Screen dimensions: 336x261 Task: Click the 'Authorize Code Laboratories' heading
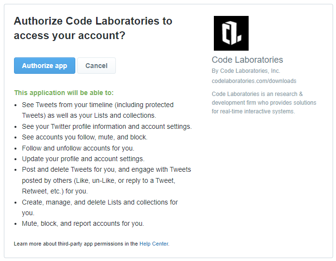[x=93, y=28]
